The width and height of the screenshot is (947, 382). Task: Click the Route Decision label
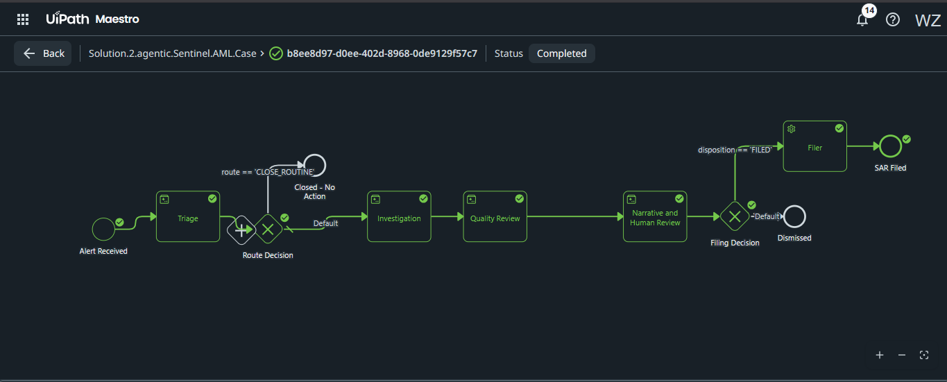[268, 255]
